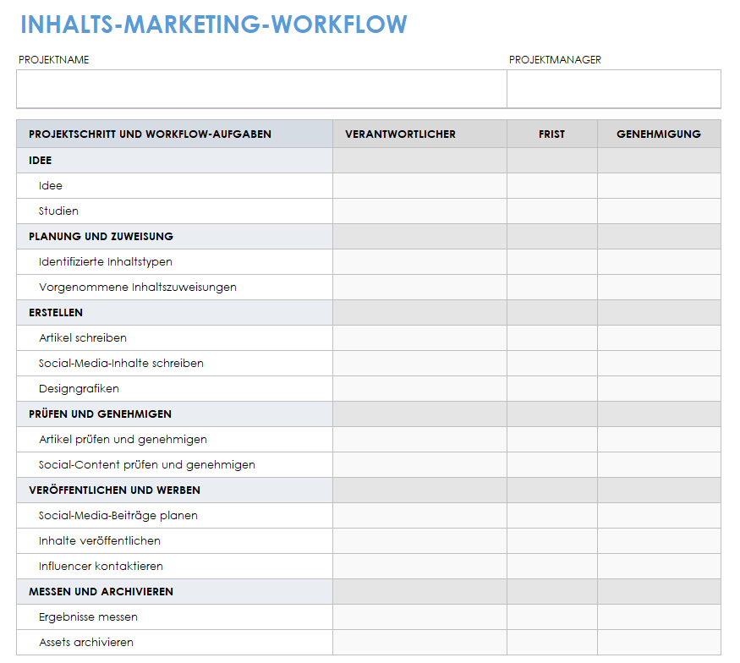The width and height of the screenshot is (740, 663).
Task: Select the PROJEKTMANAGER label
Action: click(555, 60)
